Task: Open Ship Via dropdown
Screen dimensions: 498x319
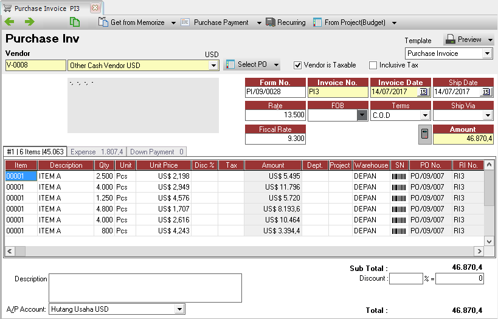Action: click(488, 115)
